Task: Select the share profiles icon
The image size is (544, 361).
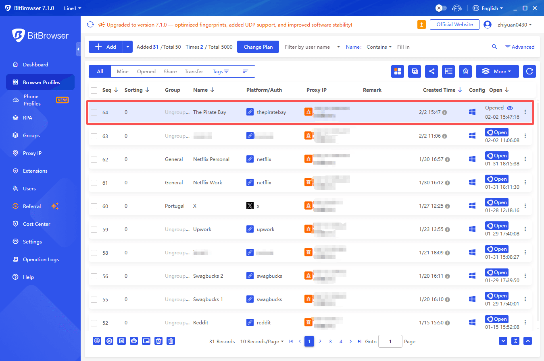Action: click(431, 71)
